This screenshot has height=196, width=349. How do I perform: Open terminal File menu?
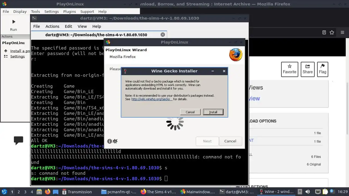click(x=37, y=26)
